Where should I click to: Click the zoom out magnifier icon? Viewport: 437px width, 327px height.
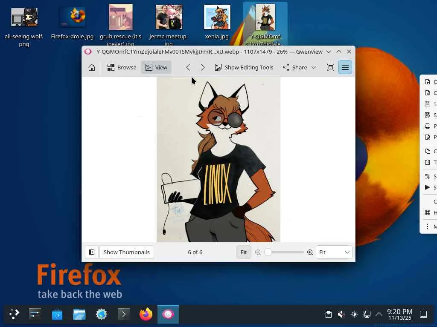pos(258,252)
